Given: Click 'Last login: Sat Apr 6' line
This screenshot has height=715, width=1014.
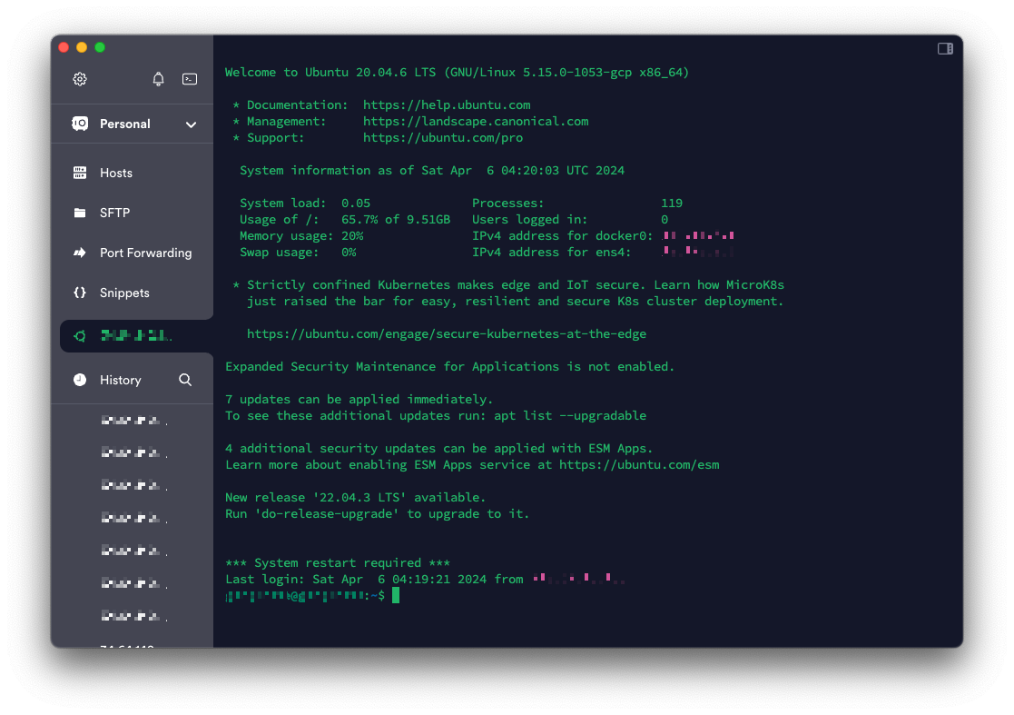Looking at the screenshot, I should point(425,579).
